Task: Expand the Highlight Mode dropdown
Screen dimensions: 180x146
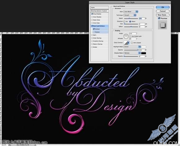Action: coord(132,47)
